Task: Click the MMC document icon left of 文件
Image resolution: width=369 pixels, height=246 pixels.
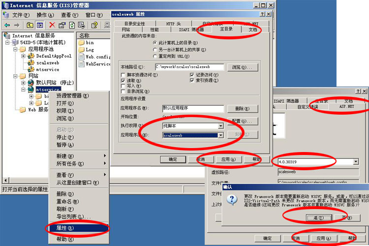Action: click(6, 15)
